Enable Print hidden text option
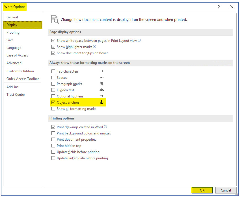The width and height of the screenshot is (240, 198). tap(53, 146)
